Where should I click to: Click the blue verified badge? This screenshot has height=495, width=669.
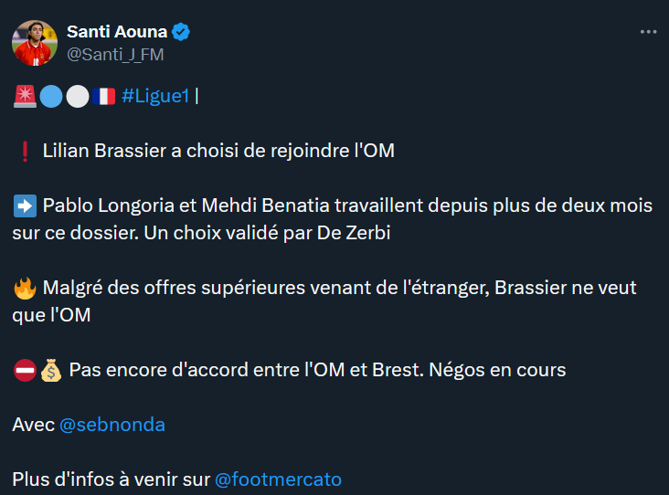pos(182,32)
